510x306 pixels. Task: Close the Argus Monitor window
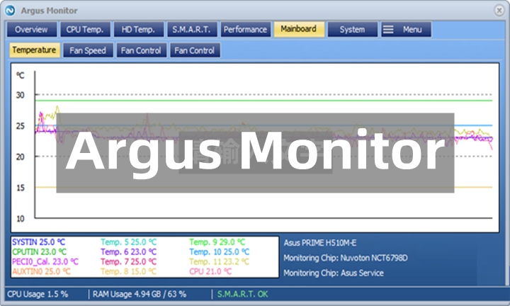click(x=499, y=11)
